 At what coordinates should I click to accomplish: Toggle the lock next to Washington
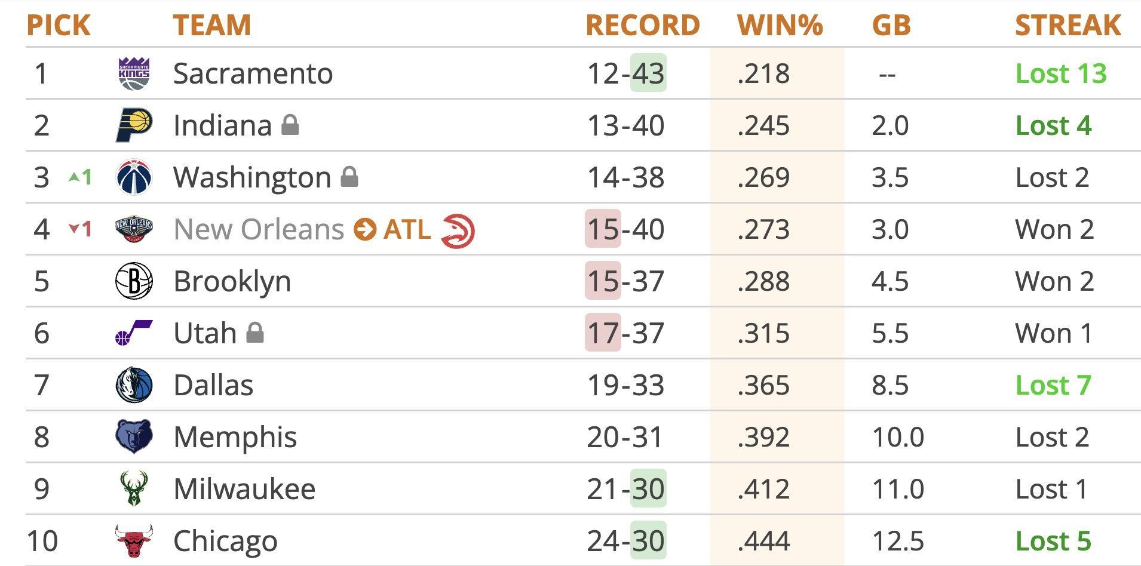349,178
